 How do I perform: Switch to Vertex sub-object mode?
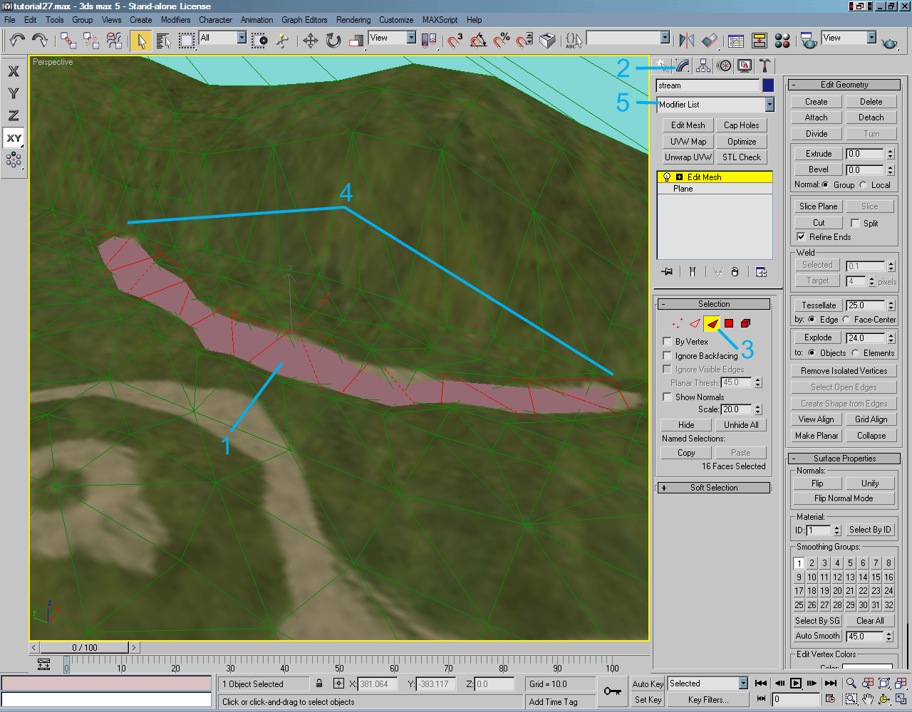[678, 323]
